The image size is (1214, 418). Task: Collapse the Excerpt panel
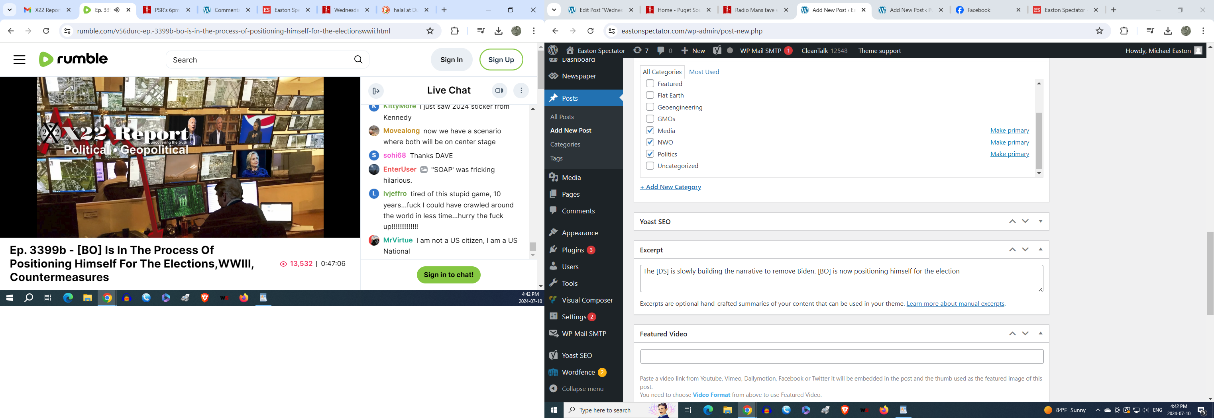[1041, 250]
